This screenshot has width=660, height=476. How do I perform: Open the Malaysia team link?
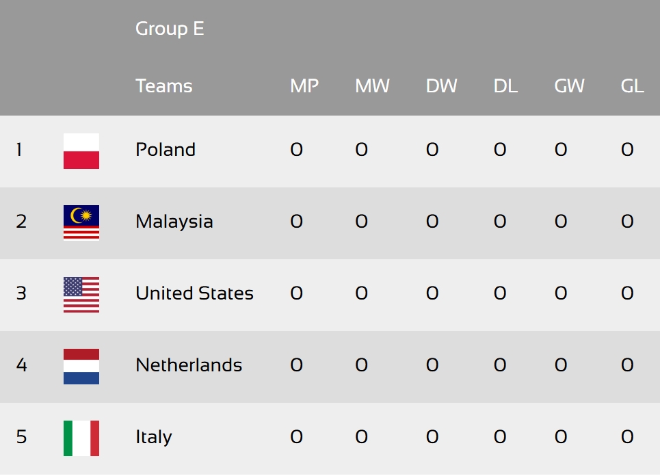(x=174, y=222)
